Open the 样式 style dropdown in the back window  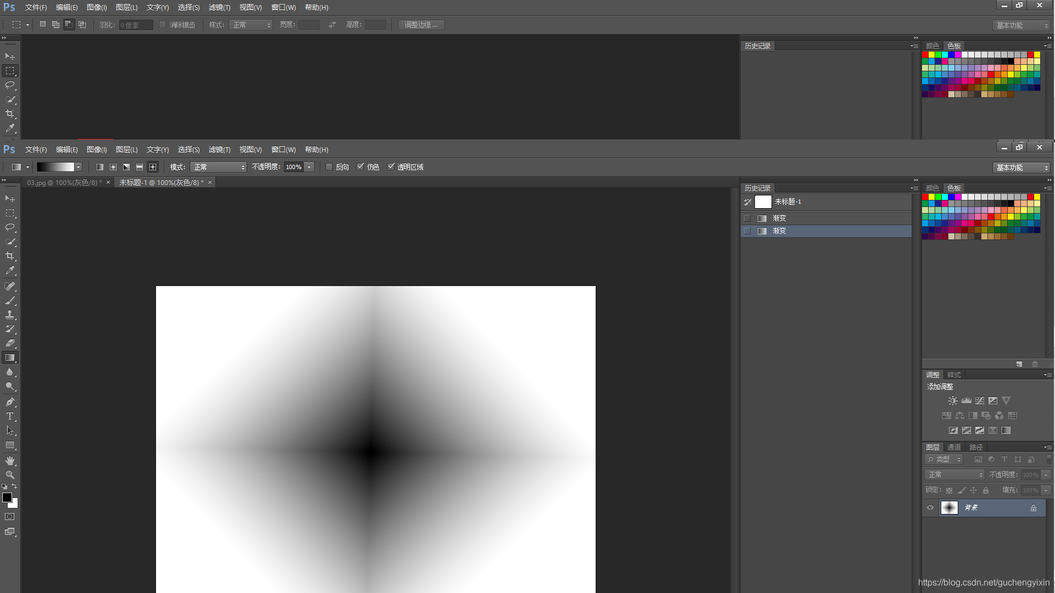[251, 25]
